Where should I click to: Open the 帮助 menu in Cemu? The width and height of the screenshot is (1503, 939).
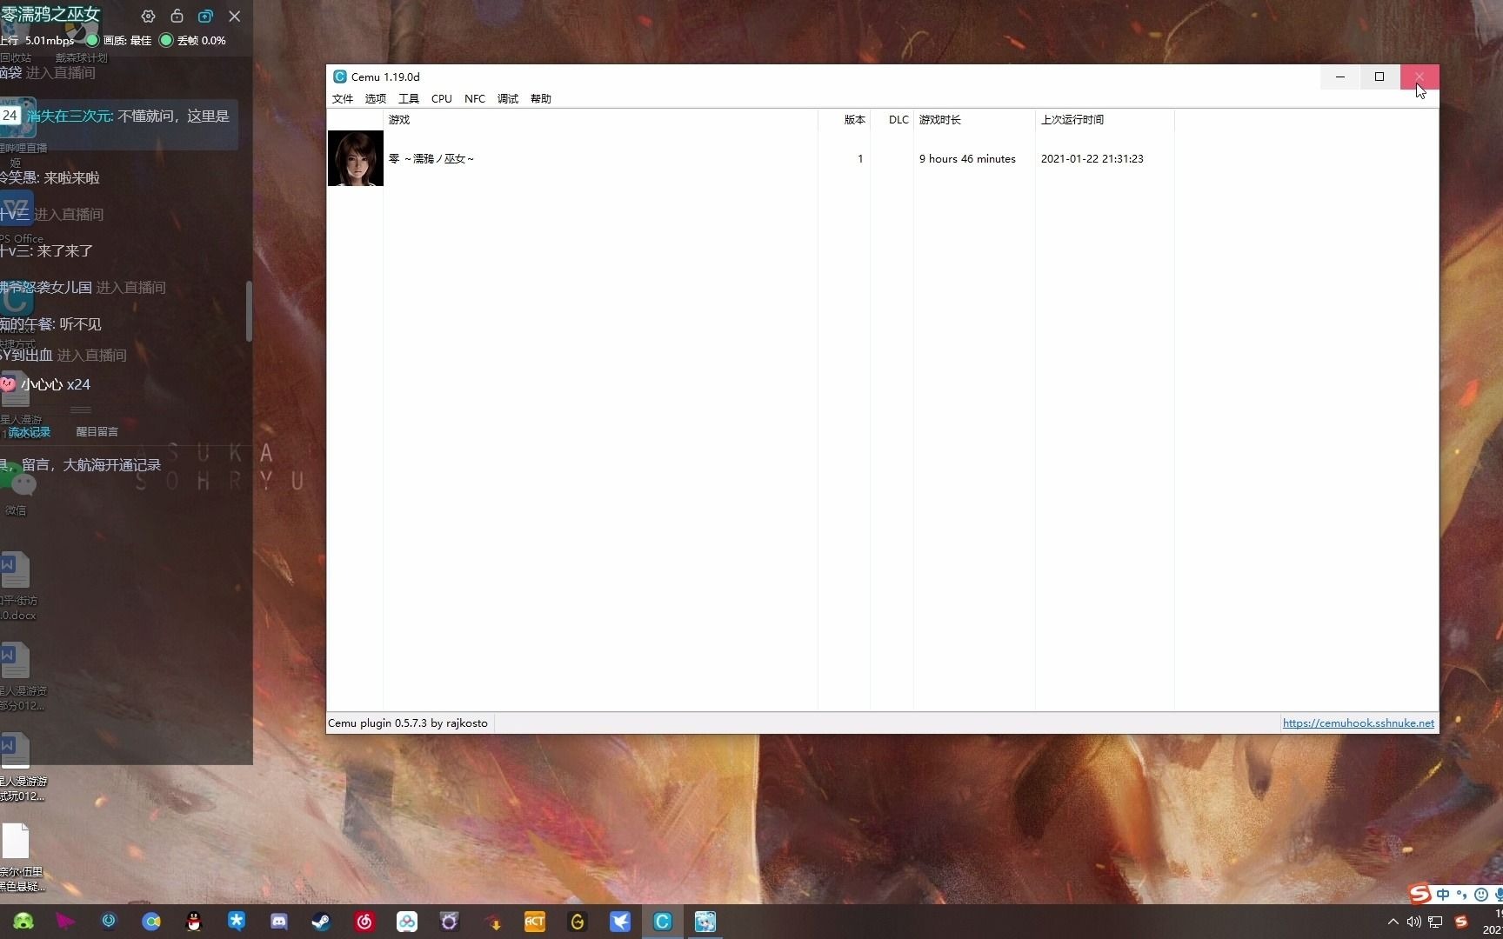pos(540,98)
